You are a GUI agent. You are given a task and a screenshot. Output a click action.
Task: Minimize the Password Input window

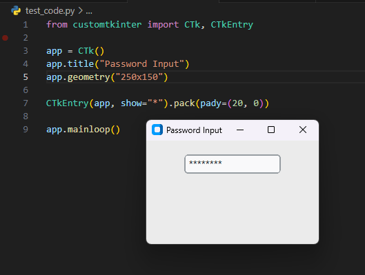click(x=240, y=130)
